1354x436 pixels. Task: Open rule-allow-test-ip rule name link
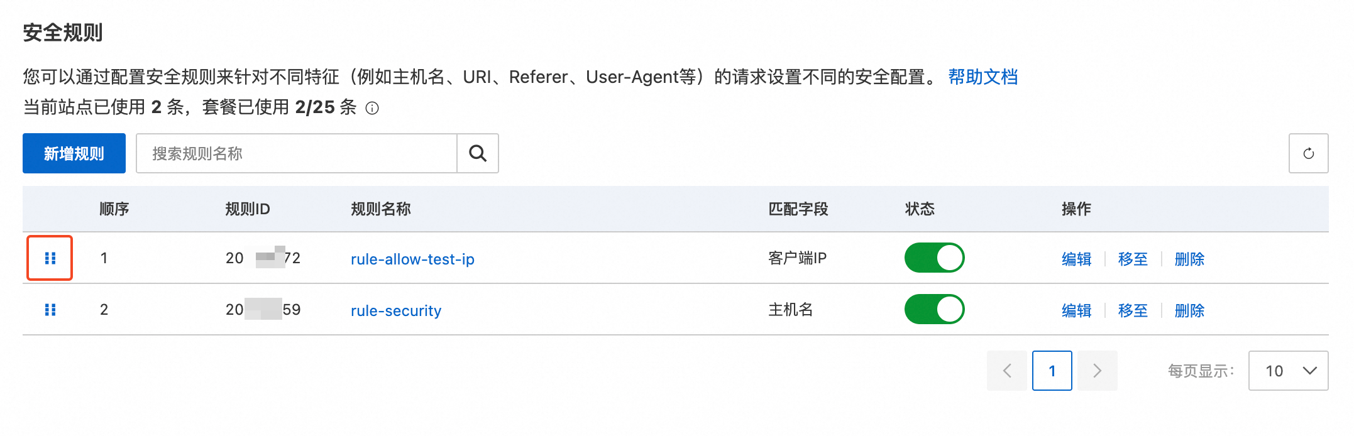point(412,259)
